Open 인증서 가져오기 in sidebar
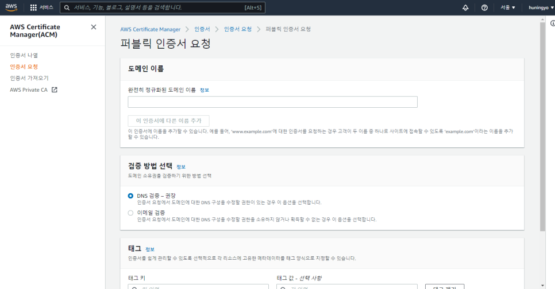The height and width of the screenshot is (289, 555). 29,78
